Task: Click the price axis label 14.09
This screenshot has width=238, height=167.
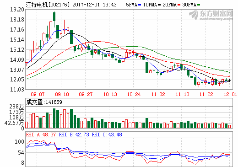Action: pyautogui.click(x=17, y=60)
